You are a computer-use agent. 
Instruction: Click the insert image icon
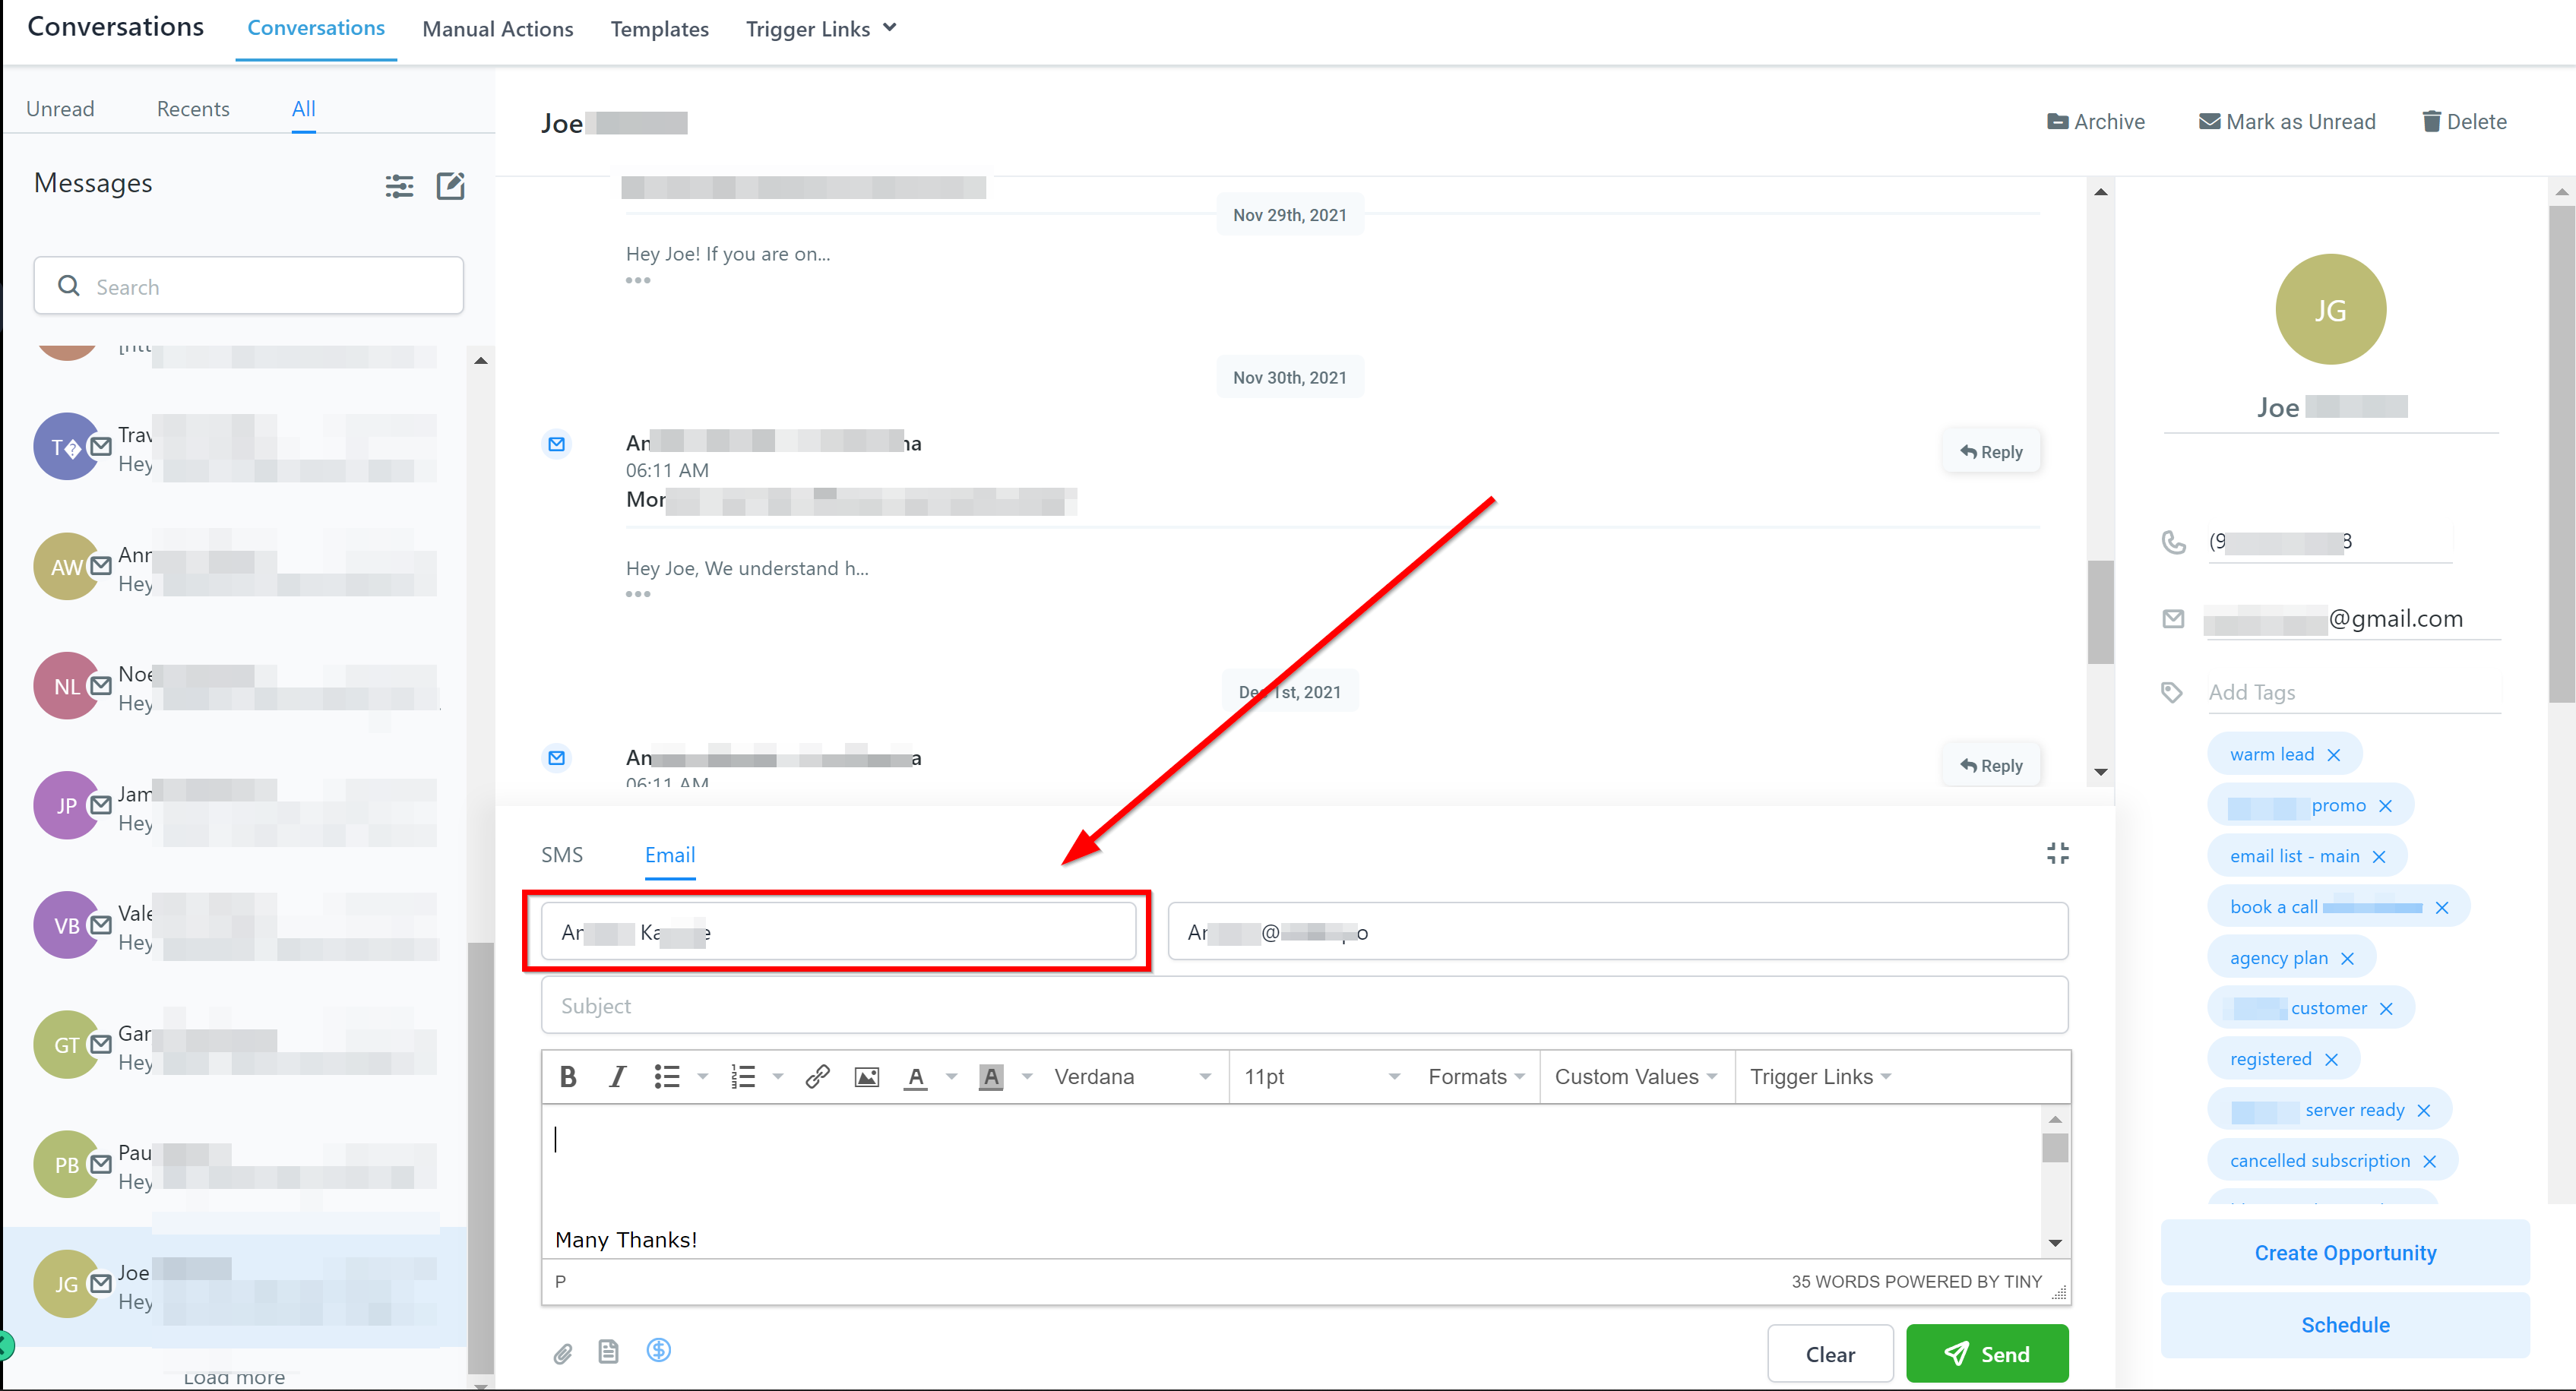point(866,1076)
